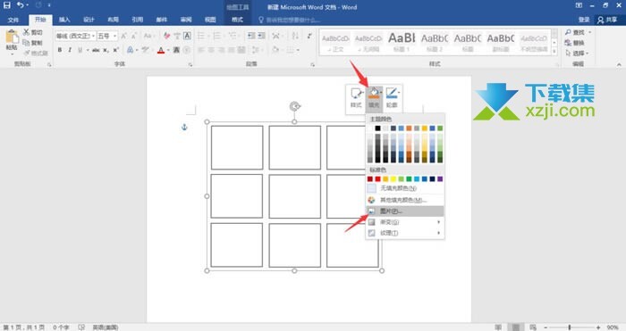Click the 登录 sign-in link

pos(584,20)
